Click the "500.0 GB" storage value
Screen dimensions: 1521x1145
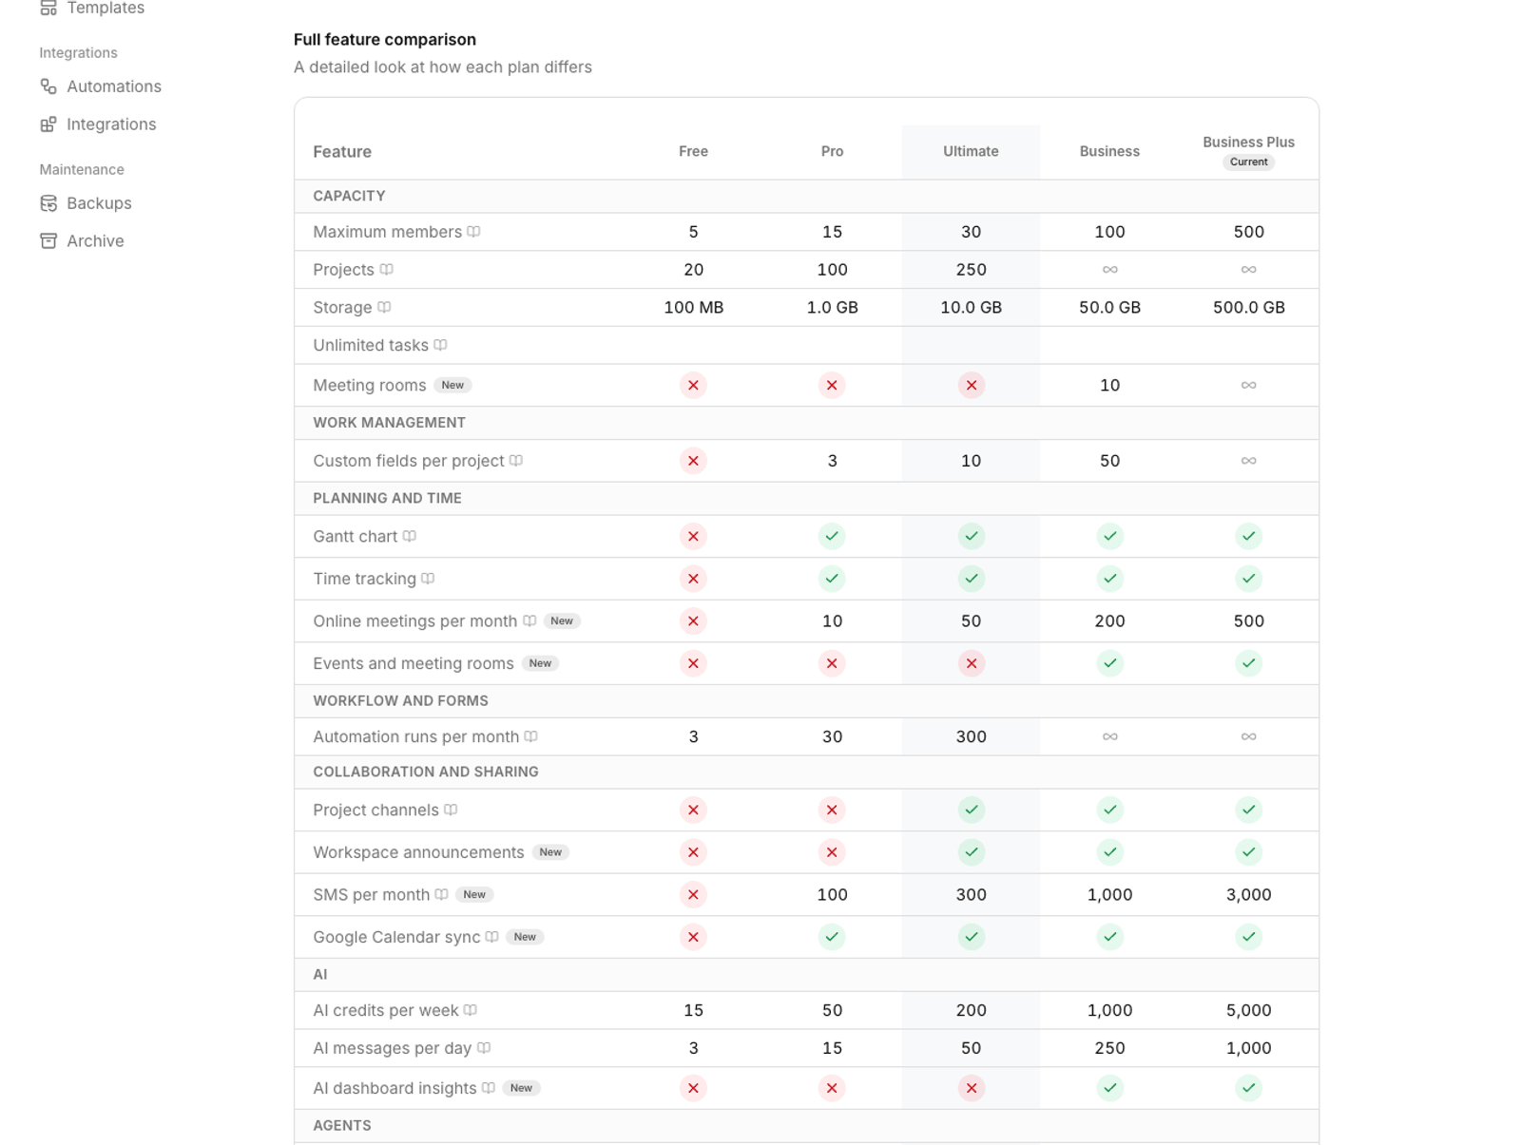(x=1248, y=308)
